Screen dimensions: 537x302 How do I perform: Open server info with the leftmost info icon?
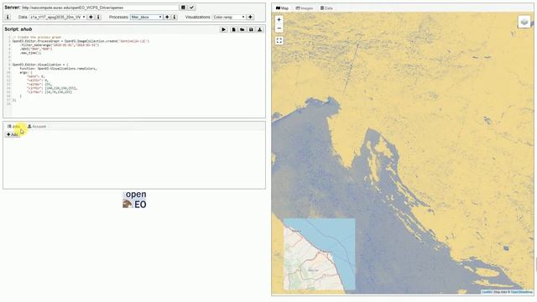[x=8, y=17]
